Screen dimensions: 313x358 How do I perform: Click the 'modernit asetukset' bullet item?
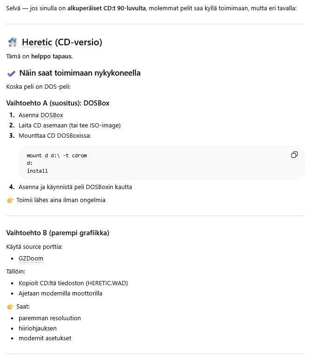point(45,338)
